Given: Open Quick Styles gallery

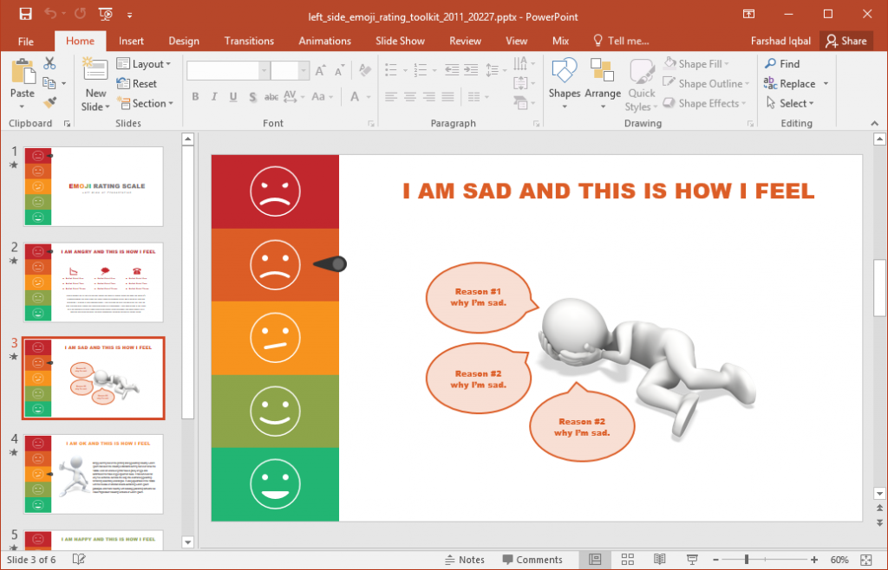Looking at the screenshot, I should pyautogui.click(x=641, y=85).
